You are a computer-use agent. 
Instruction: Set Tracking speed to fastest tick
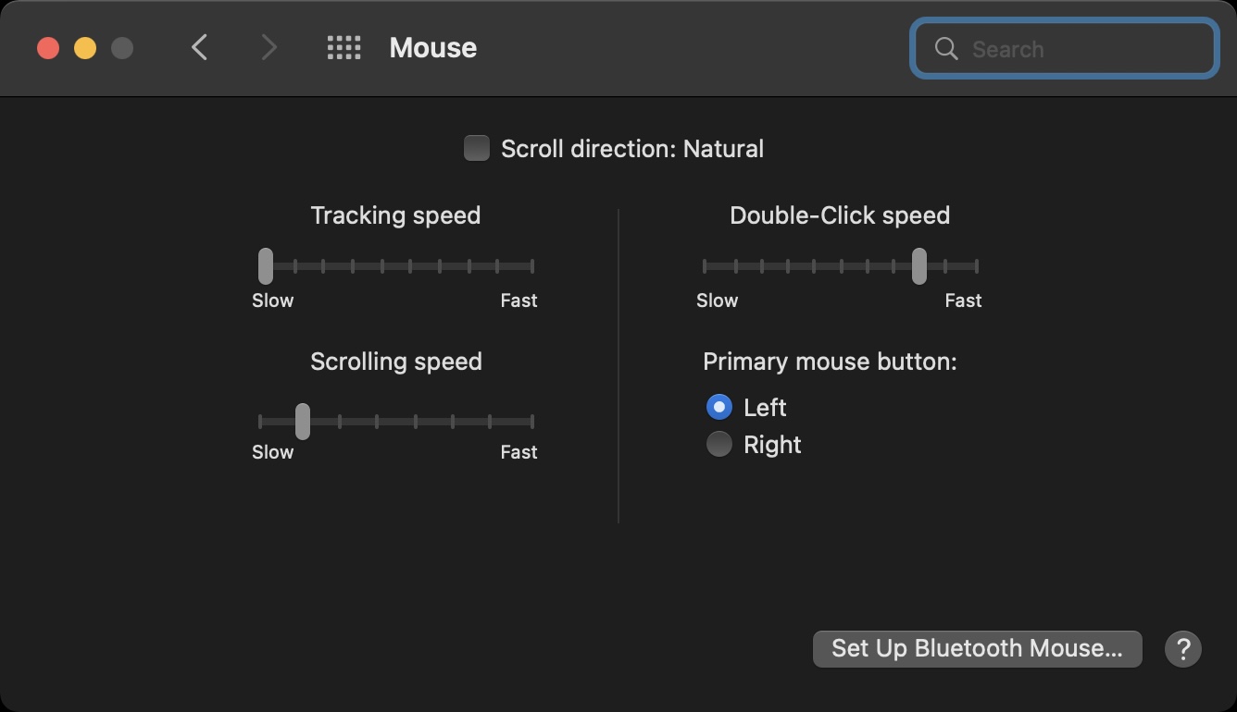[x=531, y=266]
